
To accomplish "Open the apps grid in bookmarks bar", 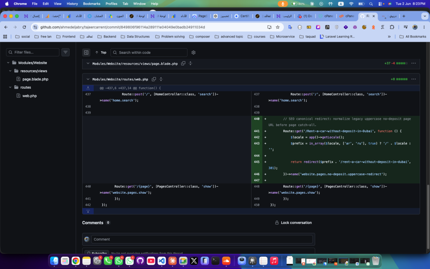I will click(x=5, y=37).
